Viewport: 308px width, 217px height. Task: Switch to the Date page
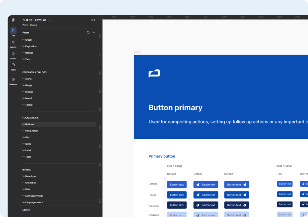point(58,189)
